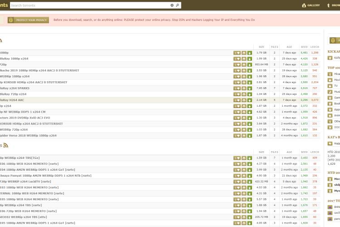Open the Gallery icon in header
The width and height of the screenshot is (340, 227).
point(304,5)
